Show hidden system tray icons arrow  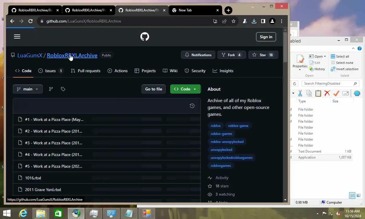tap(318, 213)
